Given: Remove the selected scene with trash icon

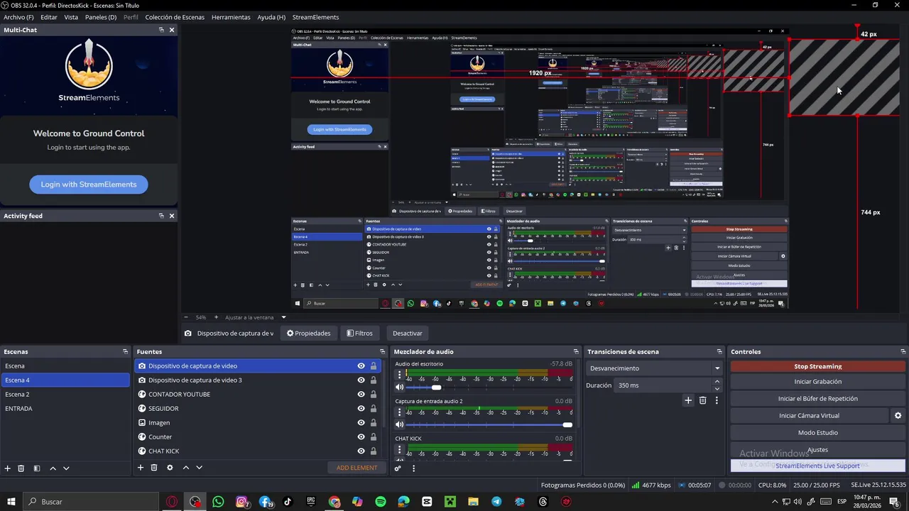Looking at the screenshot, I should point(21,468).
